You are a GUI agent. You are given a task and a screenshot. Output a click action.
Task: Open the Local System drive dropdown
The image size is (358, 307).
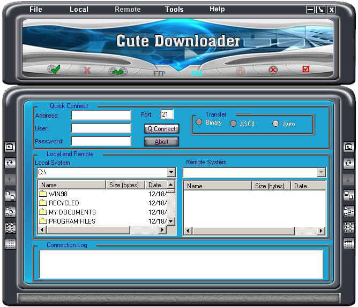(171, 172)
